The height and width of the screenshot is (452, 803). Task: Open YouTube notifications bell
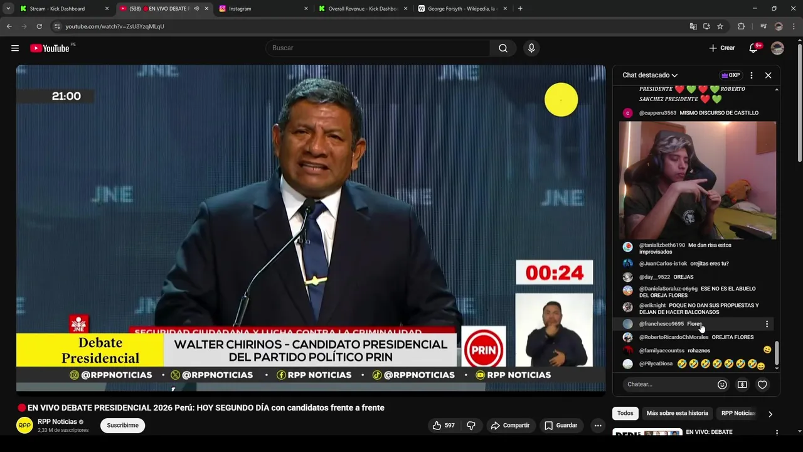coord(753,48)
